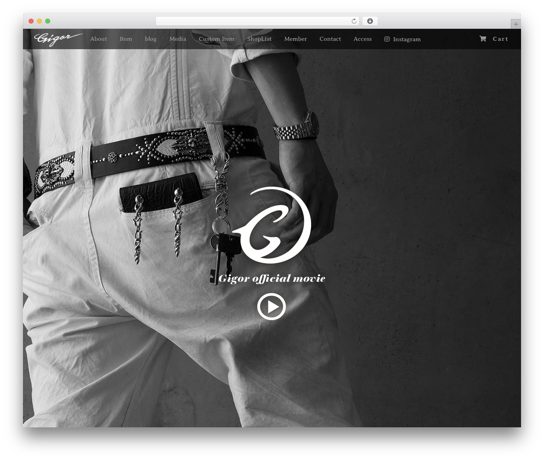Viewport: 544px width, 460px height.
Task: Click the Instagram camera icon
Action: pyautogui.click(x=387, y=39)
